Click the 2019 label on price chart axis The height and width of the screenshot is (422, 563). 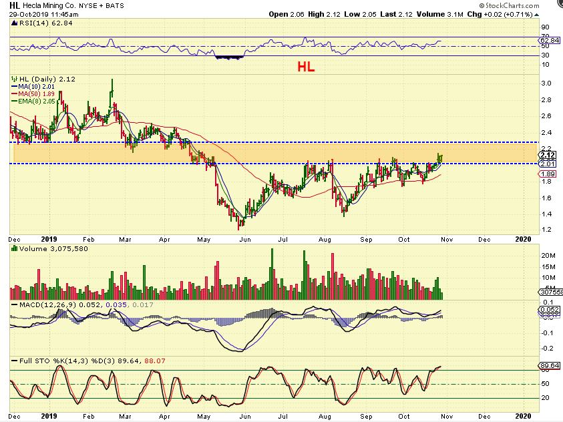pyautogui.click(x=49, y=239)
